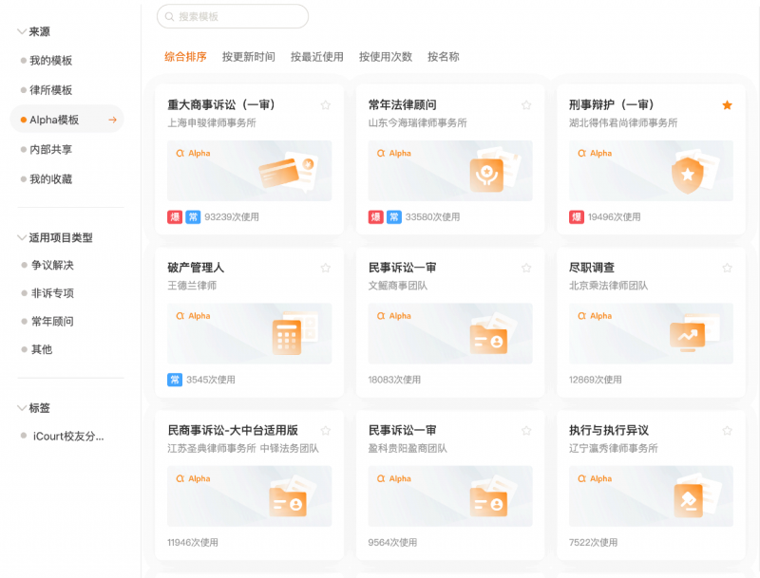This screenshot has height=578, width=760.
Task: Favorite the 执行与执行异议 template star
Action: tap(727, 430)
